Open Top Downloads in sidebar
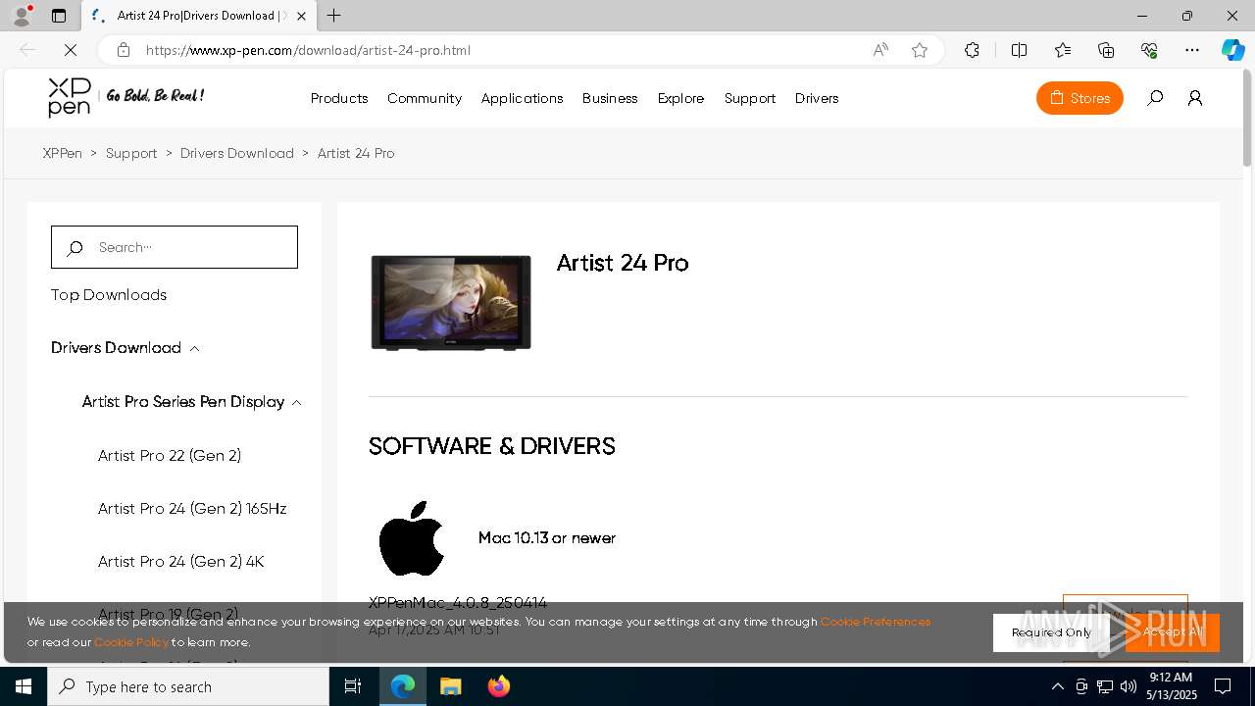The height and width of the screenshot is (706, 1255). tap(109, 295)
